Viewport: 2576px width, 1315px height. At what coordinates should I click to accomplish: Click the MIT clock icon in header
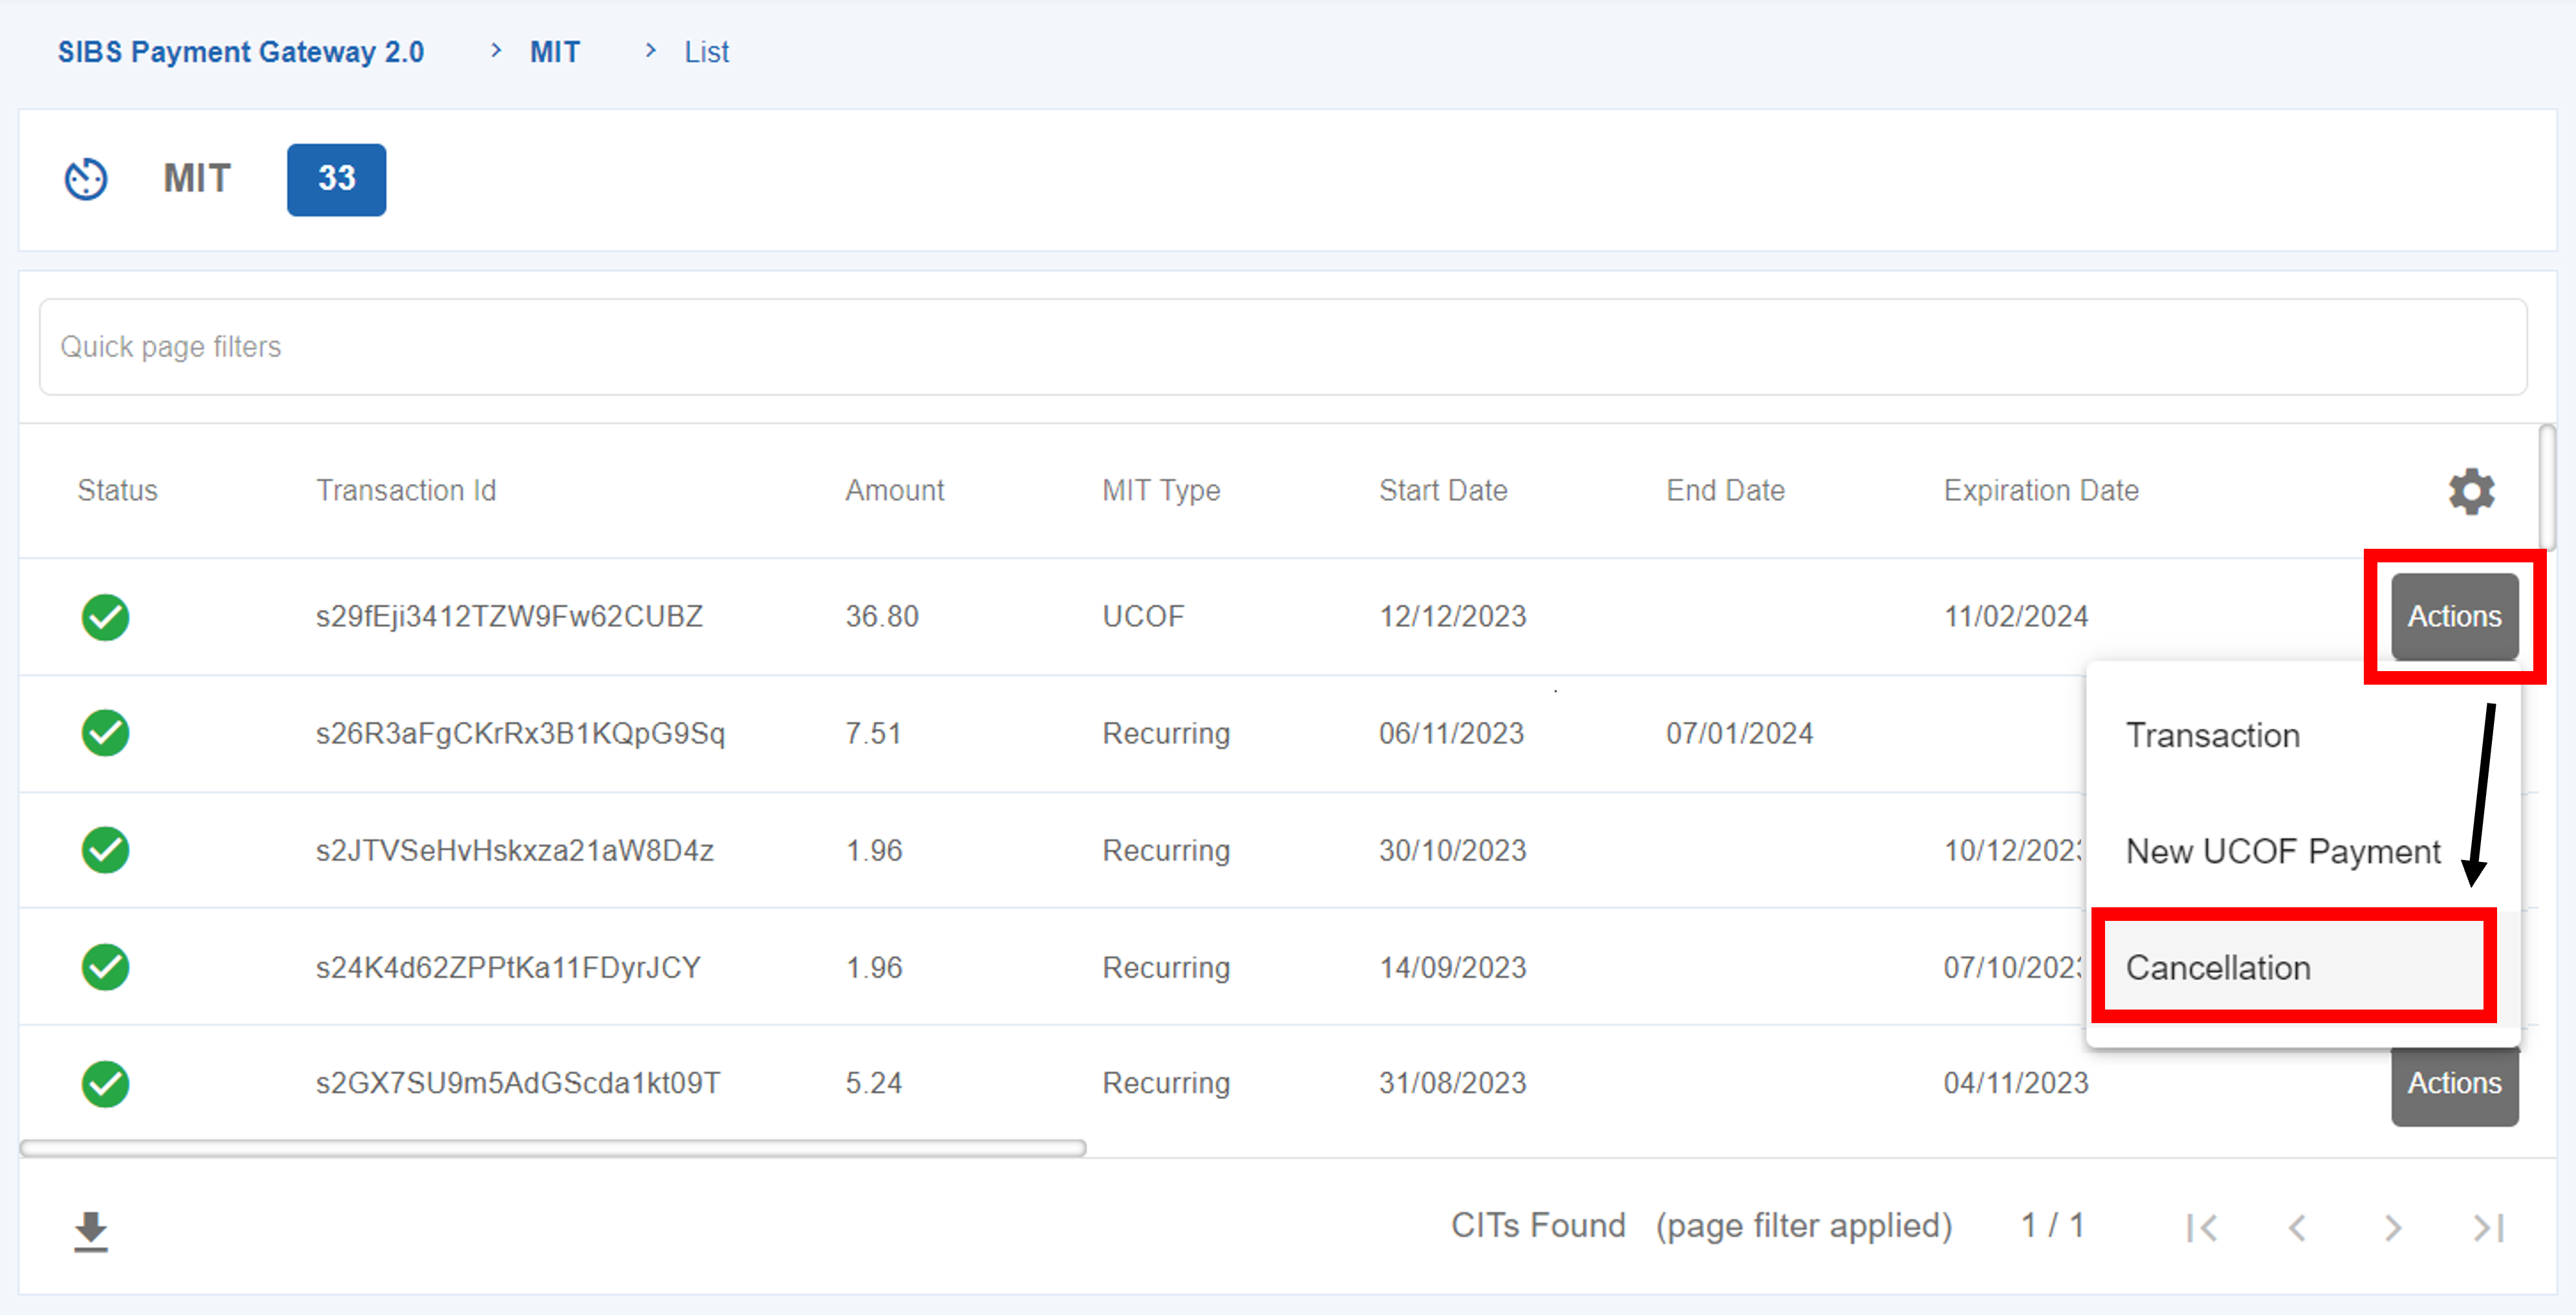point(86,179)
